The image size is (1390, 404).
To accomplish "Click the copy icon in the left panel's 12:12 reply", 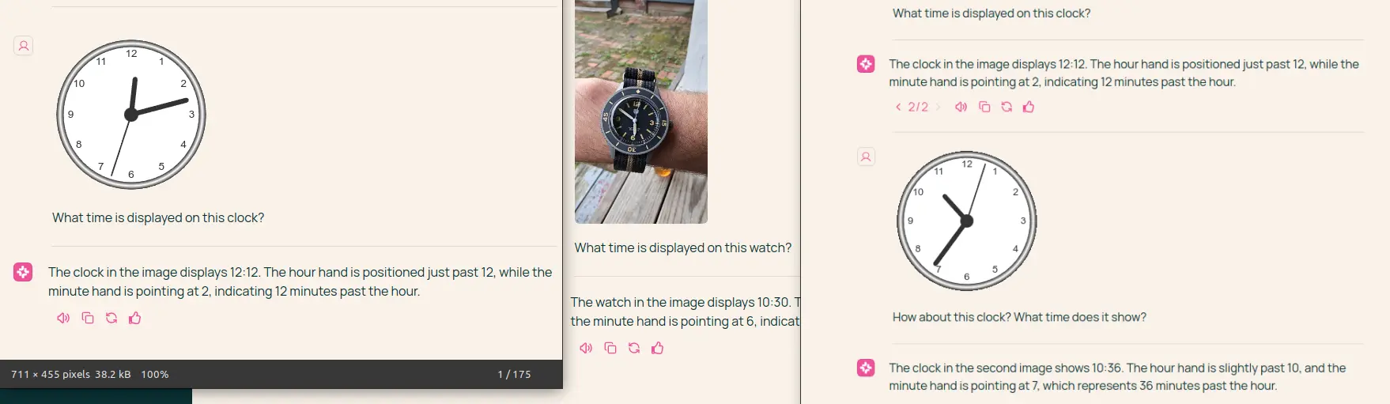I will (88, 318).
